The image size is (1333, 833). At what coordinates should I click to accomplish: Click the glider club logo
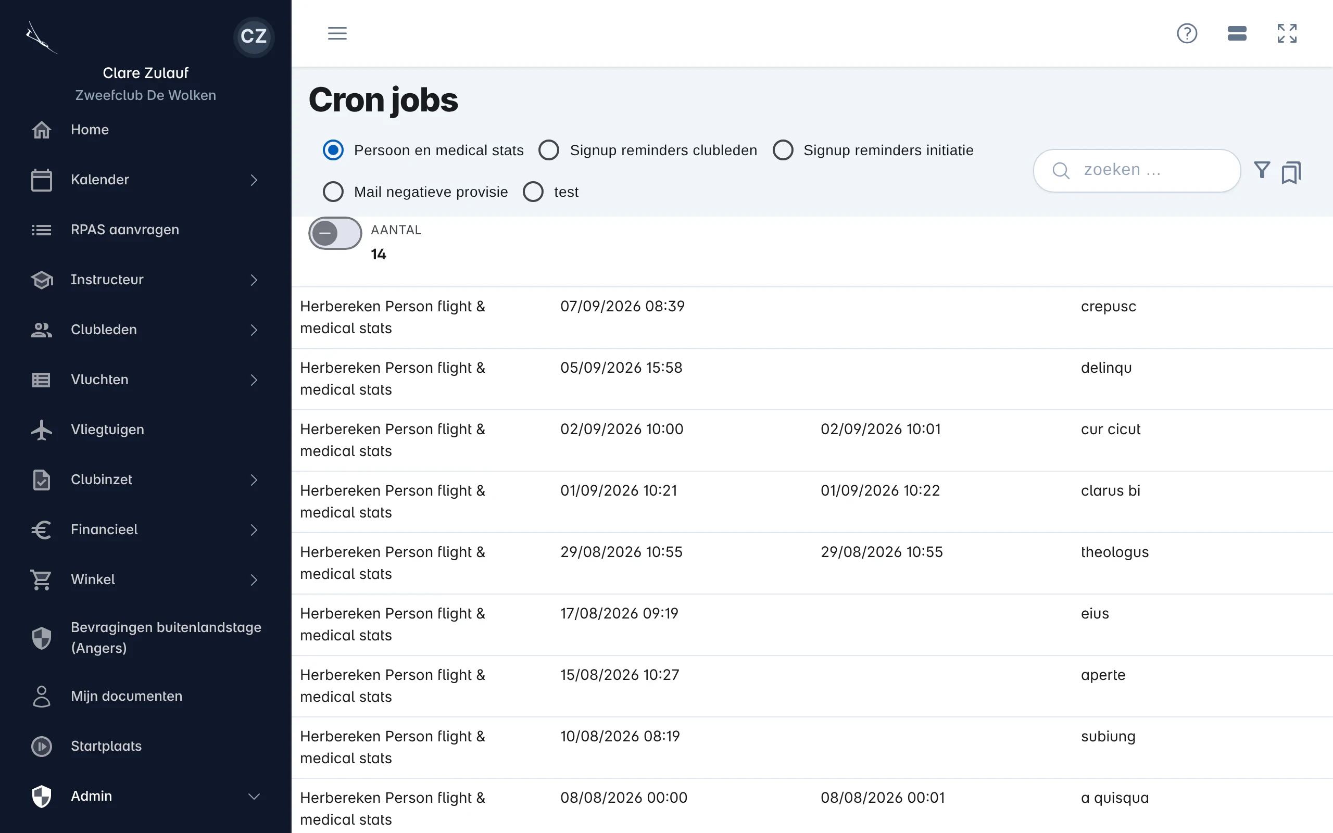pos(41,37)
